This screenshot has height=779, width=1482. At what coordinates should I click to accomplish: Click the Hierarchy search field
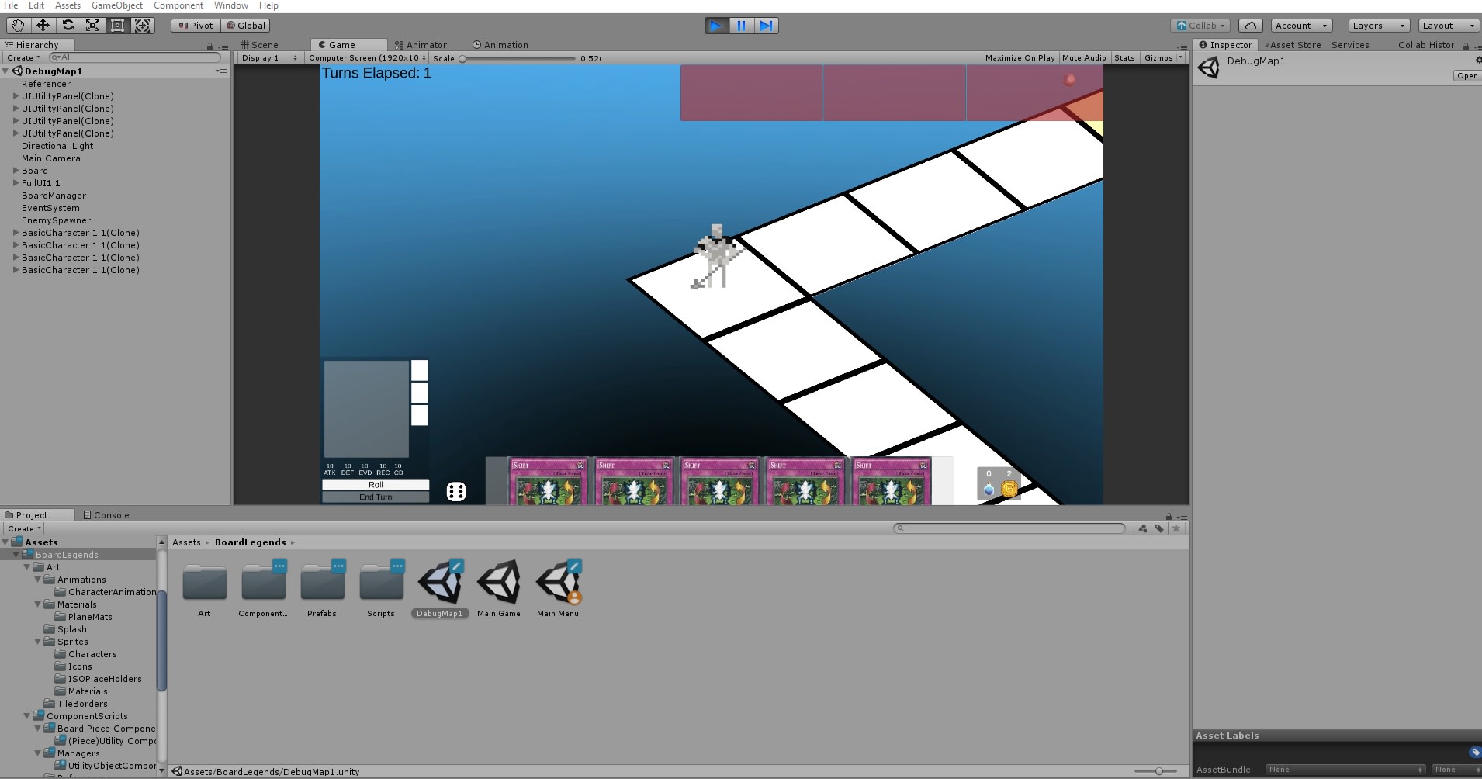pyautogui.click(x=135, y=57)
